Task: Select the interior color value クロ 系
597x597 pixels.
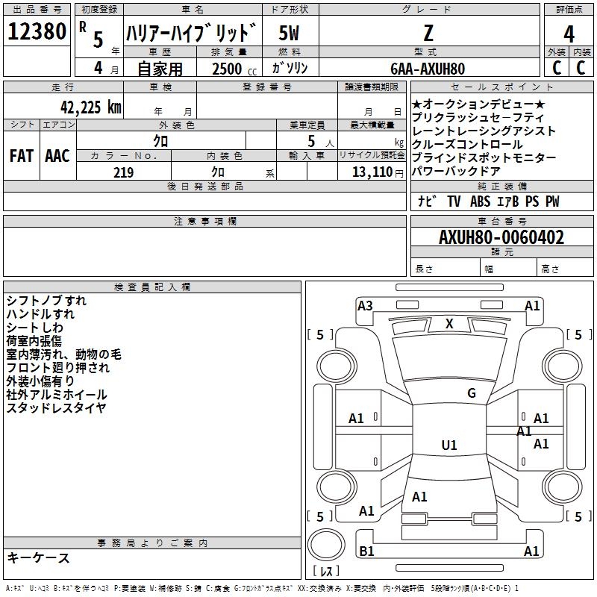Action: (243, 172)
